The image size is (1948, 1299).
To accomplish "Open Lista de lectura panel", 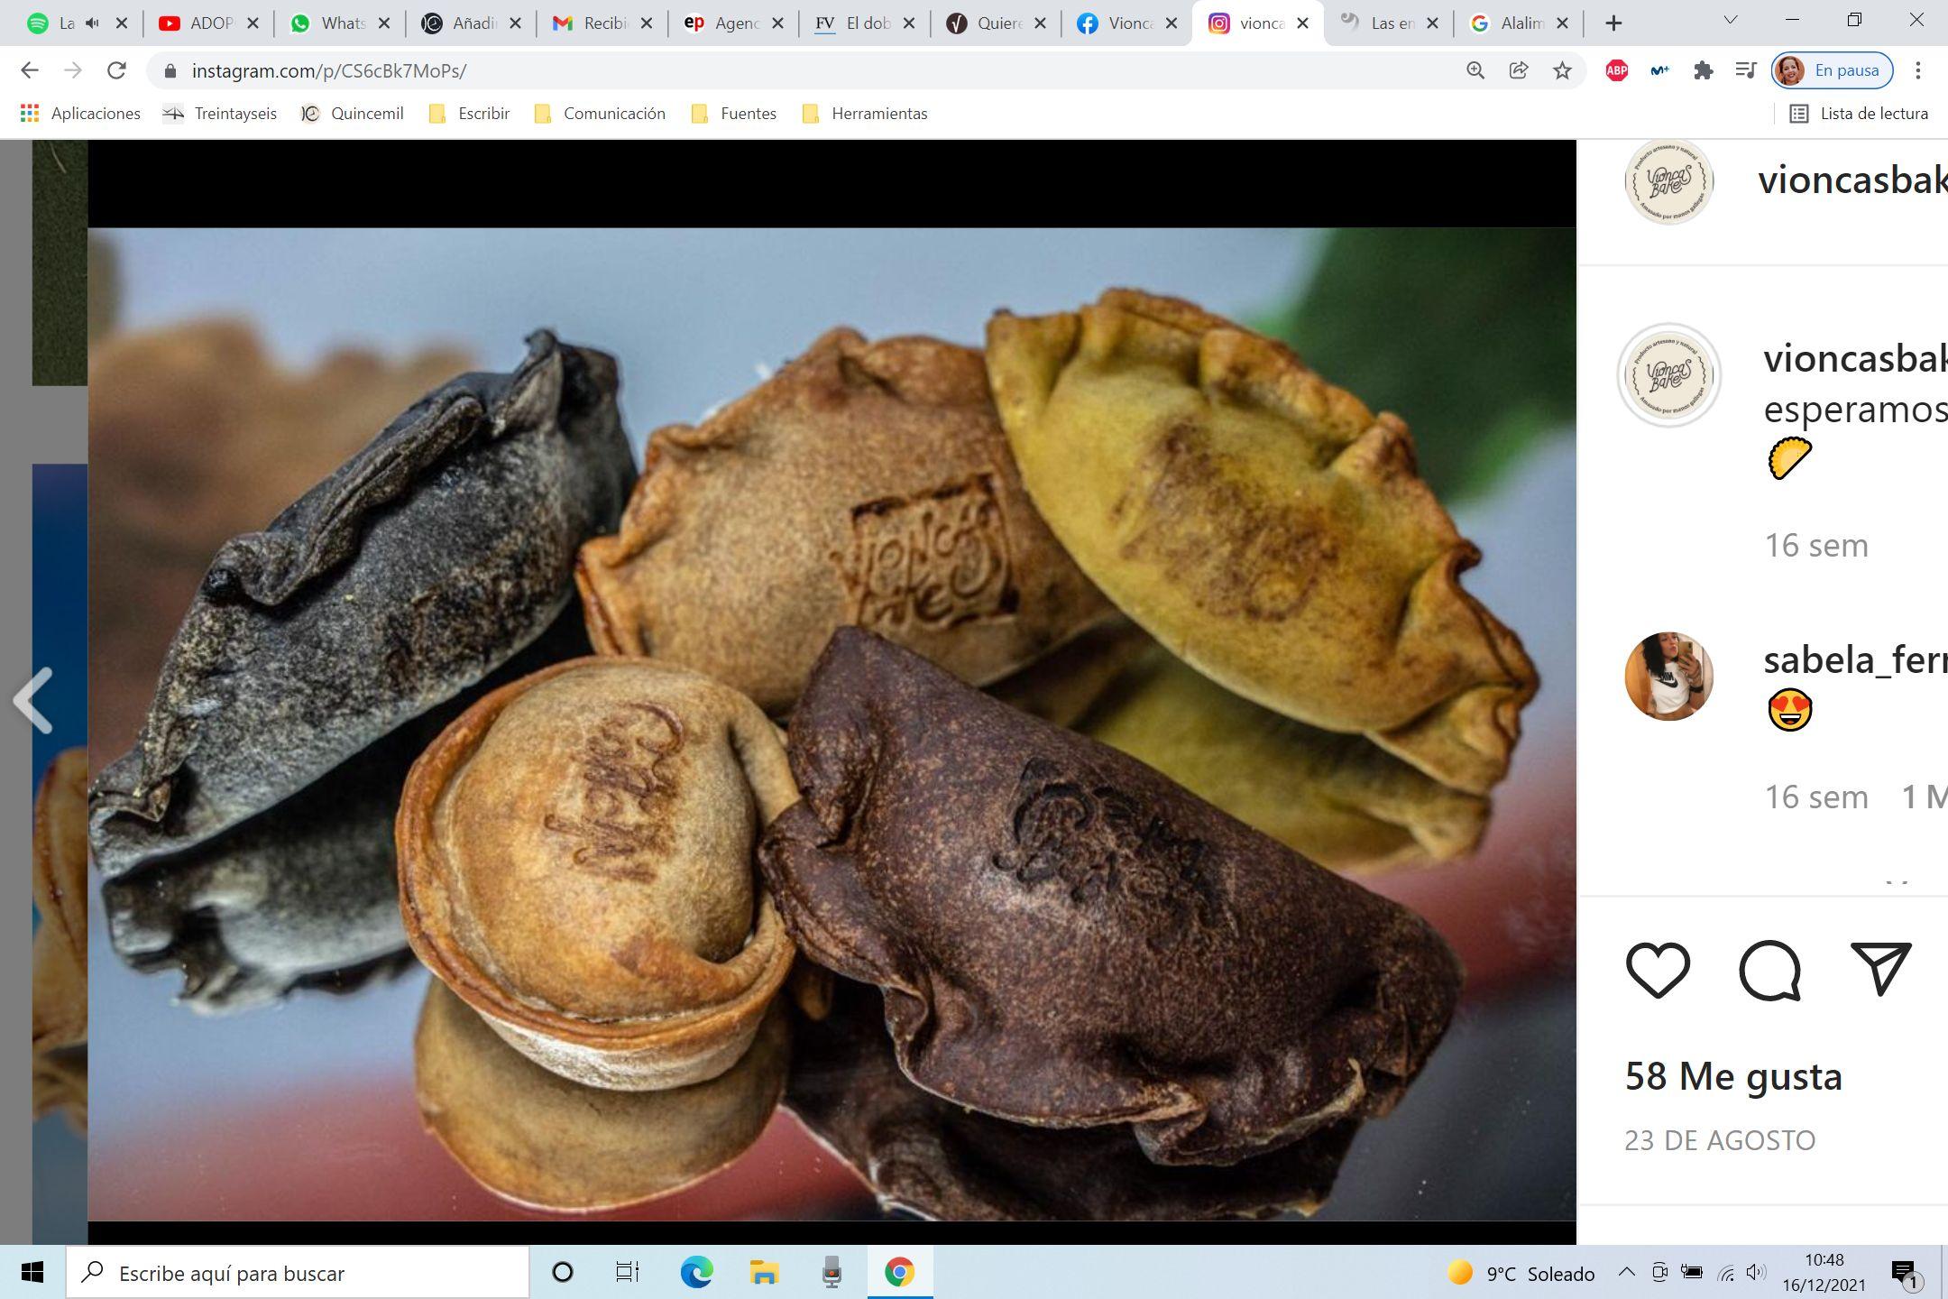I will click(1860, 114).
